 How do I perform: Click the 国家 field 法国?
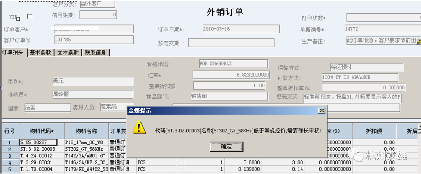coord(48,108)
